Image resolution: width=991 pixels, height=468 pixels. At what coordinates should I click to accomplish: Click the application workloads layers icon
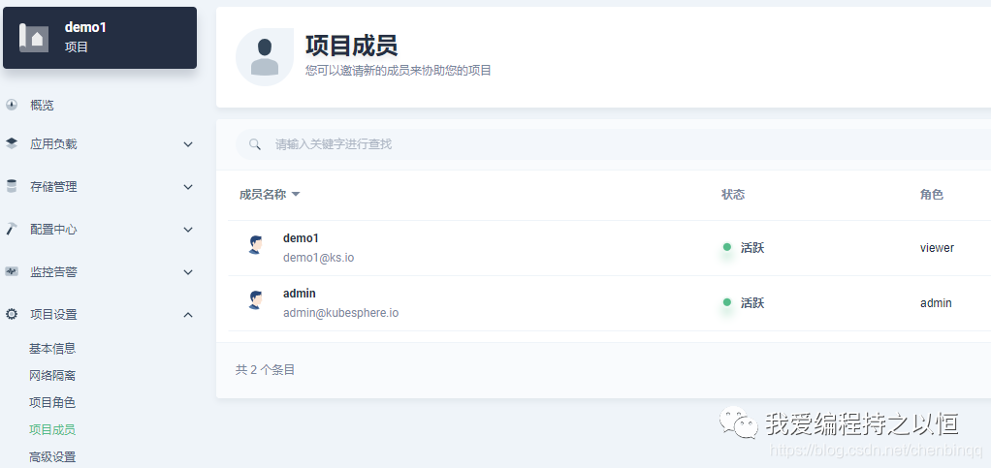tap(12, 144)
